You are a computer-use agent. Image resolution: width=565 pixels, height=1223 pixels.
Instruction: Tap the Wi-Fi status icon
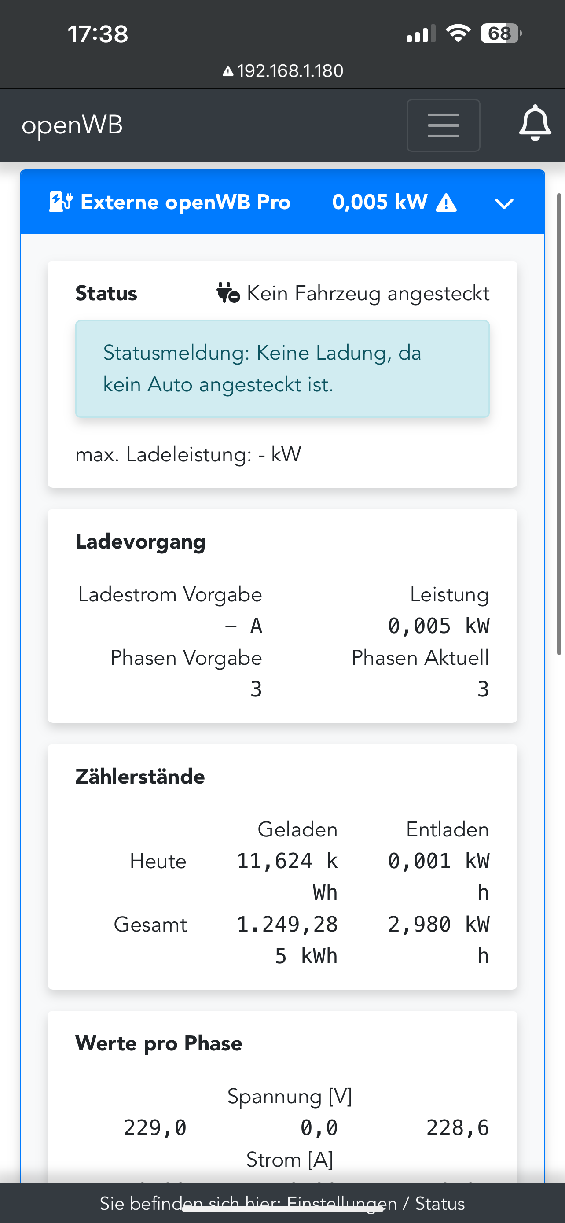(x=458, y=34)
